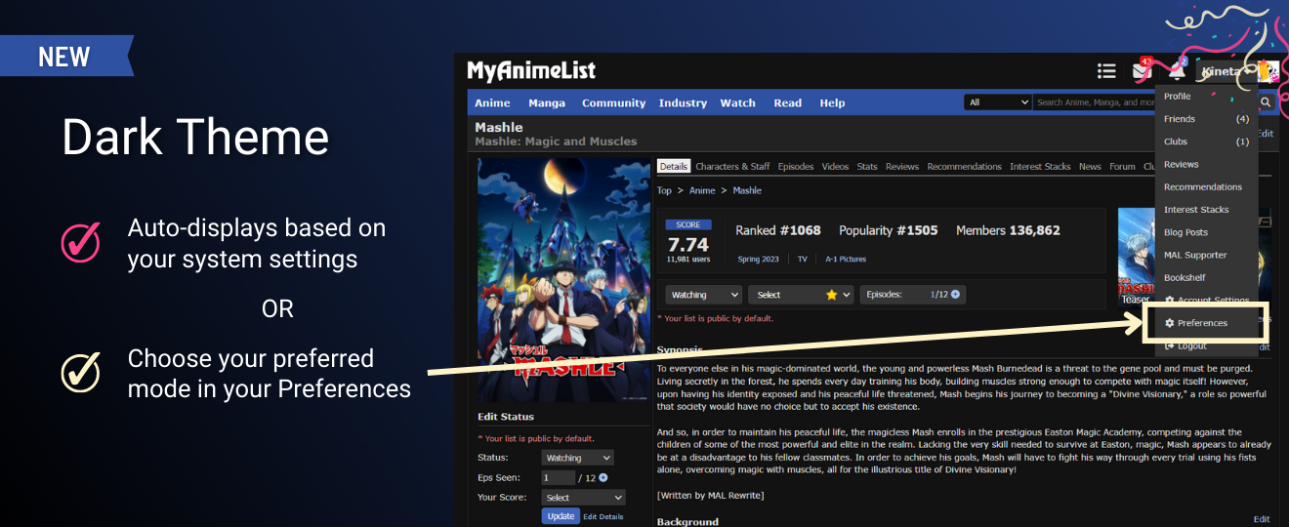Switch to the Characters & Staff tab

tap(732, 167)
